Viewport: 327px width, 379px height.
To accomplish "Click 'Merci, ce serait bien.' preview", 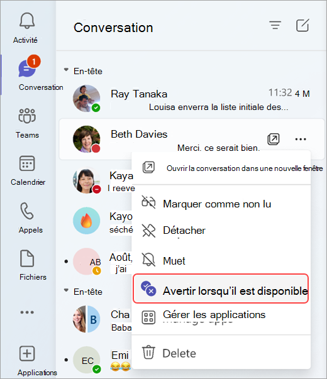I will click(218, 148).
